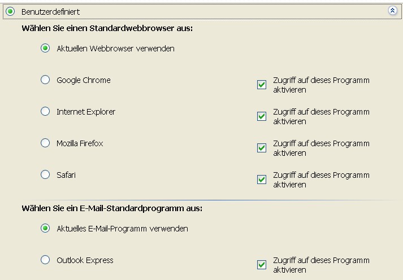
Task: Choose Outlook Express as mail program
Action: (x=45, y=260)
